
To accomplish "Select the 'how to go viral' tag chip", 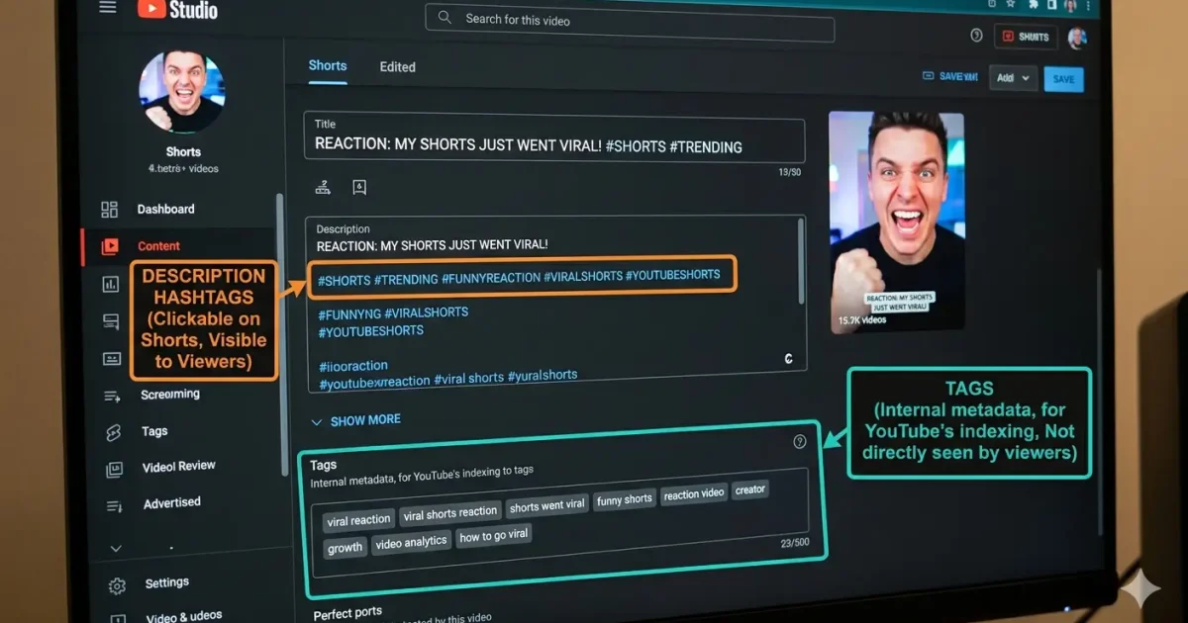I will (493, 535).
